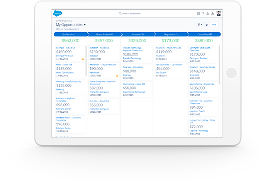Click the $173,000 Negotiation total
This screenshot has width=270, height=190.
(x=170, y=41)
